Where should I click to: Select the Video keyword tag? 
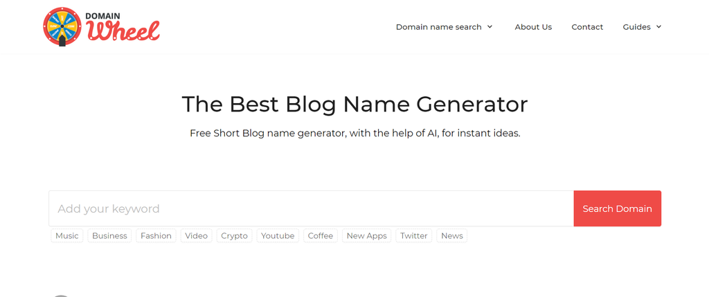[196, 236]
